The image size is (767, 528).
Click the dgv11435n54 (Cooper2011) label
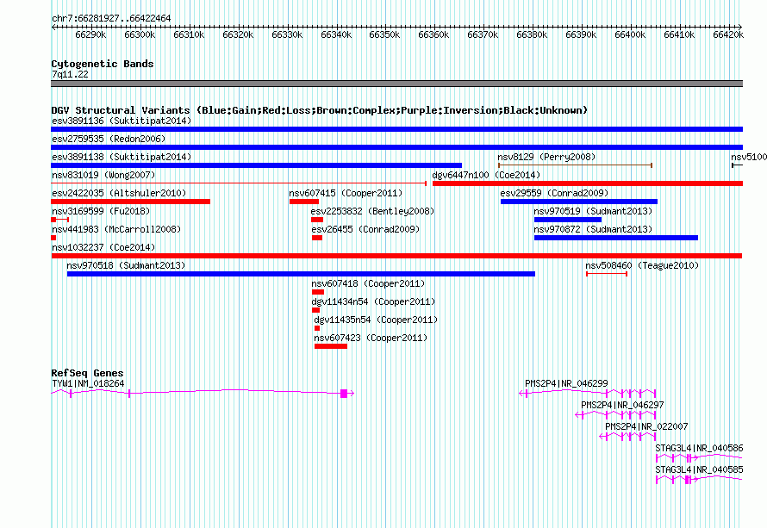click(x=376, y=320)
